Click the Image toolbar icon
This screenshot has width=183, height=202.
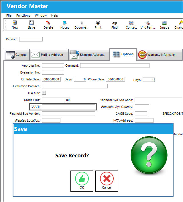pyautogui.click(x=164, y=23)
